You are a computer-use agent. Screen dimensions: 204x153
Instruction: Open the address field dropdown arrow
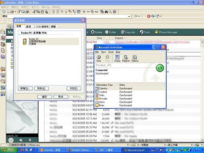click(x=129, y=16)
